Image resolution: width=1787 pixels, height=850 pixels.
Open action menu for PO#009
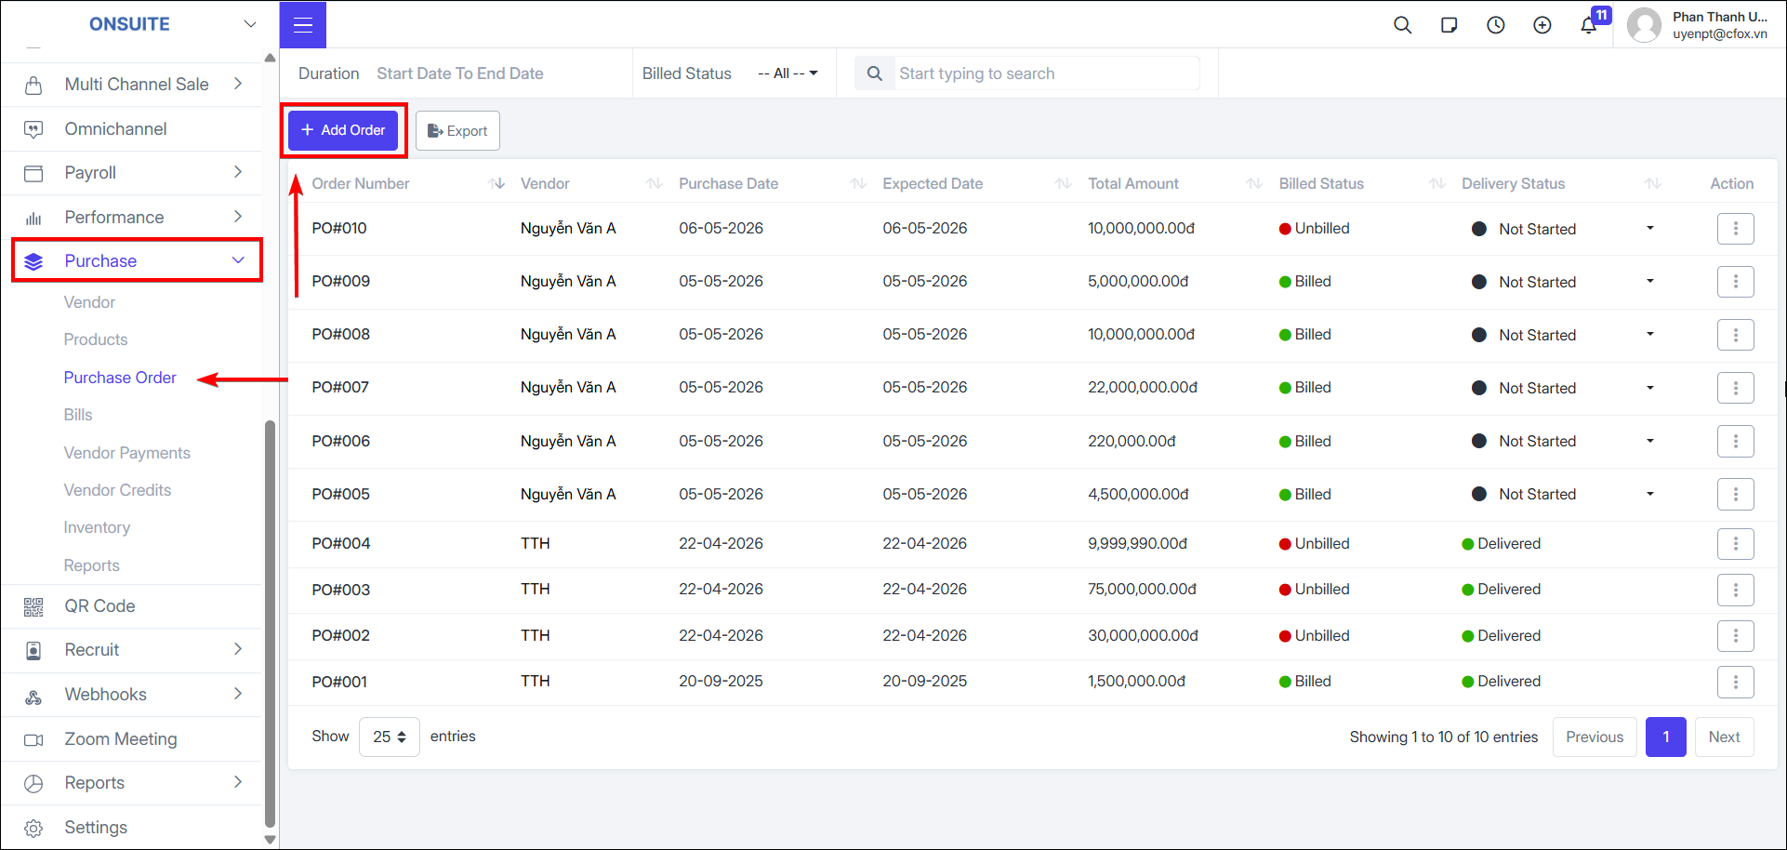point(1735,282)
